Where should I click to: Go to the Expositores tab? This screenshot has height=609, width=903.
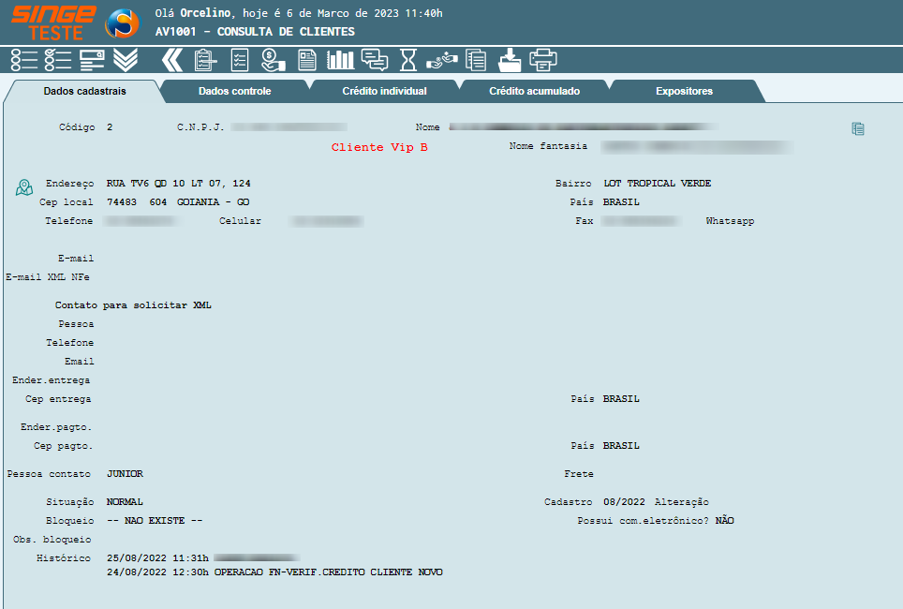[684, 92]
